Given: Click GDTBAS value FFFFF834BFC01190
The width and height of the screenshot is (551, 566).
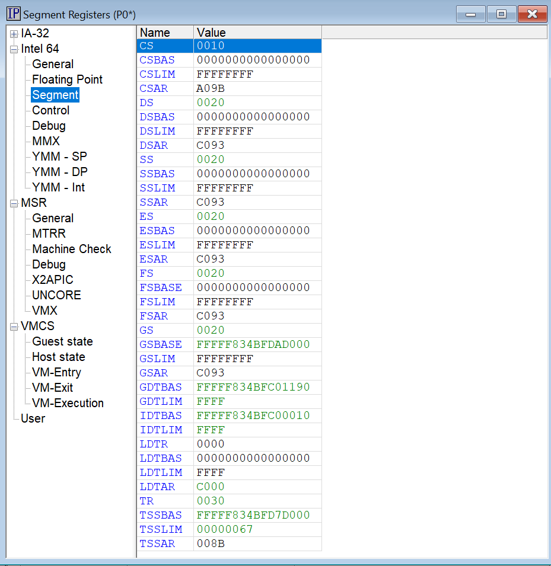Looking at the screenshot, I should pyautogui.click(x=253, y=388).
